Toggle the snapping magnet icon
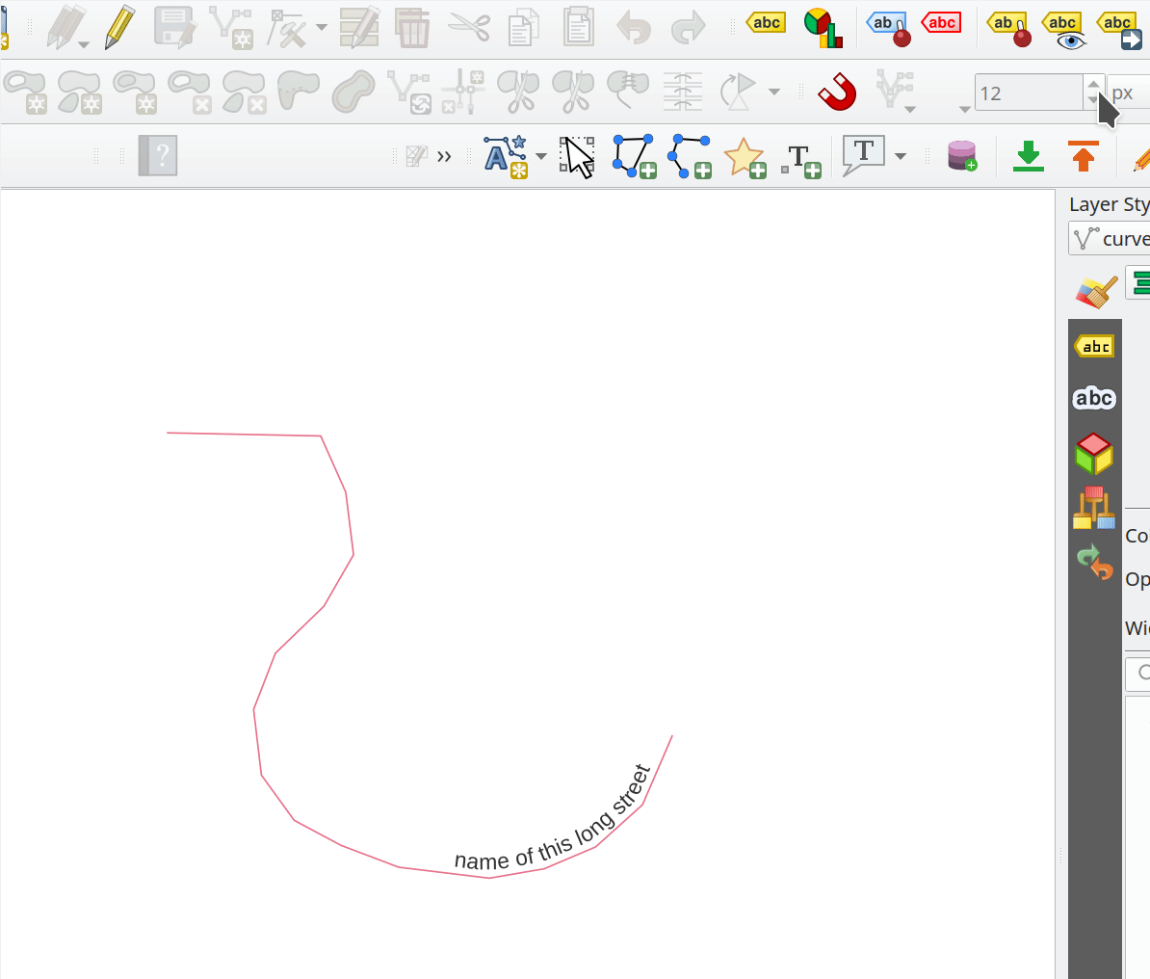Viewport: 1150px width, 979px height. 837,92
